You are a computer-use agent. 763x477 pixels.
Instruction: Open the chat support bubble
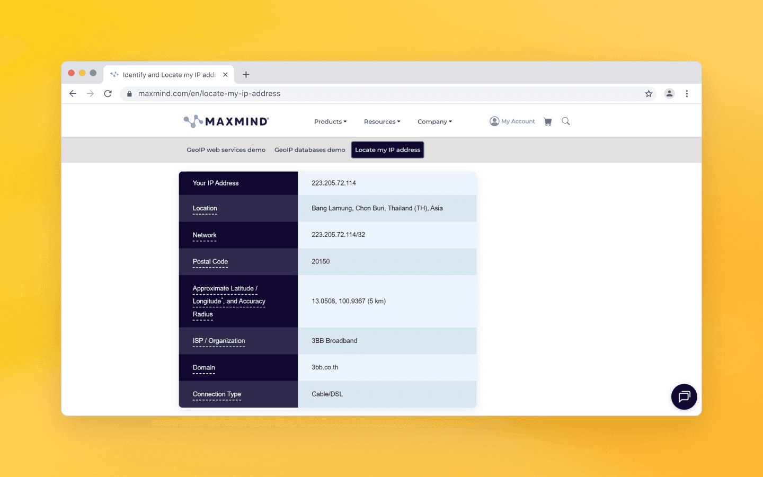pyautogui.click(x=684, y=396)
